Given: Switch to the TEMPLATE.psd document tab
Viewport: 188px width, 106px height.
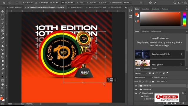Looking at the screenshot, I should click(x=15, y=7).
